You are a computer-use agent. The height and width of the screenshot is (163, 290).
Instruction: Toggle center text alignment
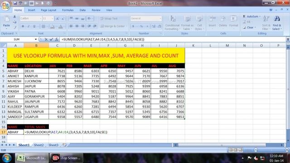77,26
